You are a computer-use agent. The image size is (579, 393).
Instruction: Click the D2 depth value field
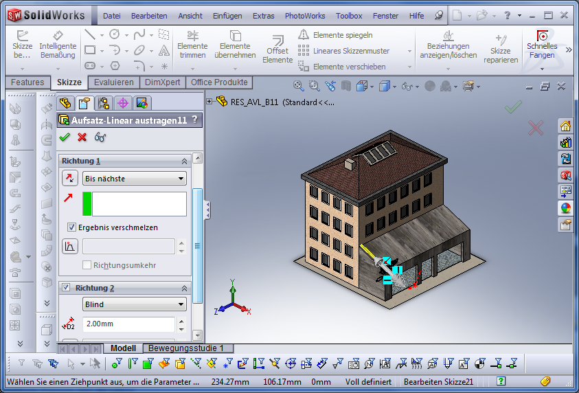click(x=128, y=324)
